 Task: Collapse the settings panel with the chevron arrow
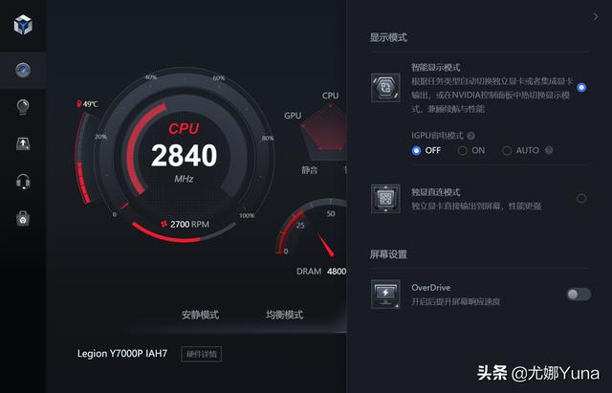596,17
